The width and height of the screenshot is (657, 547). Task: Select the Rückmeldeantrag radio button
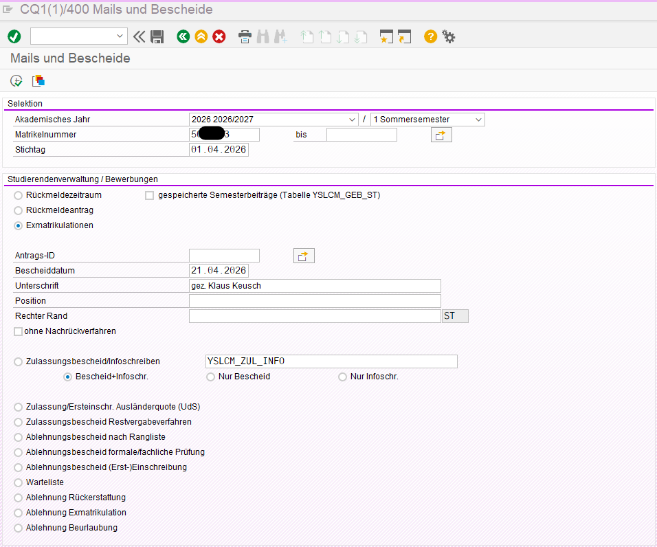pyautogui.click(x=18, y=210)
